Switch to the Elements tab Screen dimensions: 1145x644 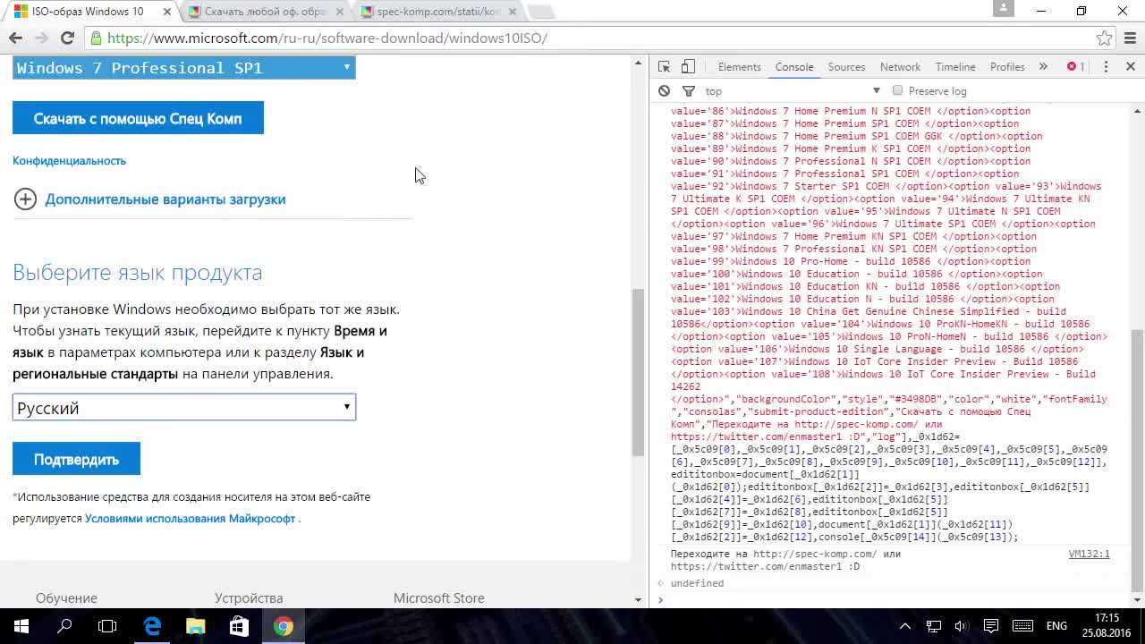click(x=739, y=67)
